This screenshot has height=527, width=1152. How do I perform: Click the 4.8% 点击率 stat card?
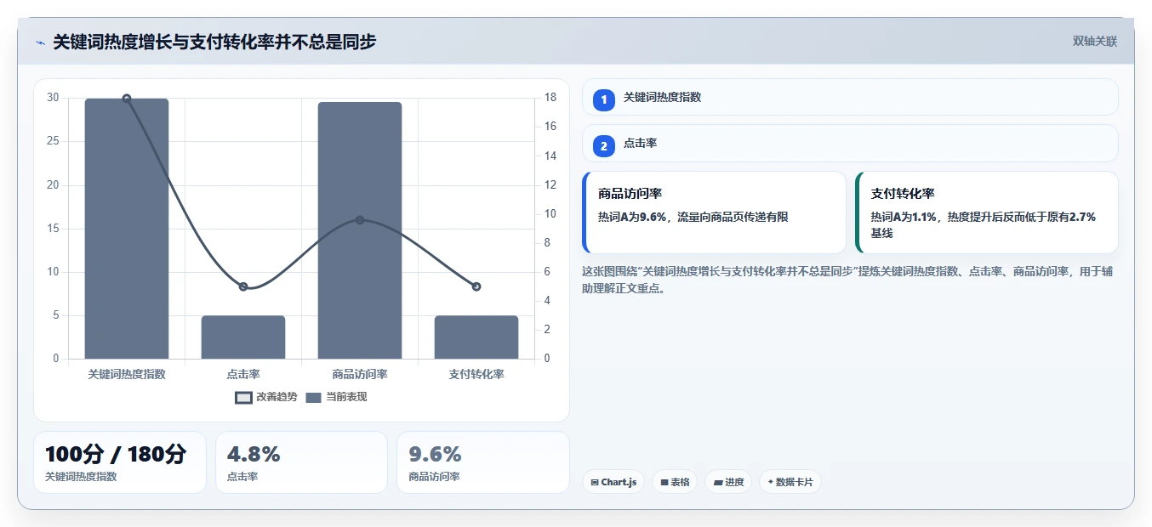pyautogui.click(x=301, y=462)
